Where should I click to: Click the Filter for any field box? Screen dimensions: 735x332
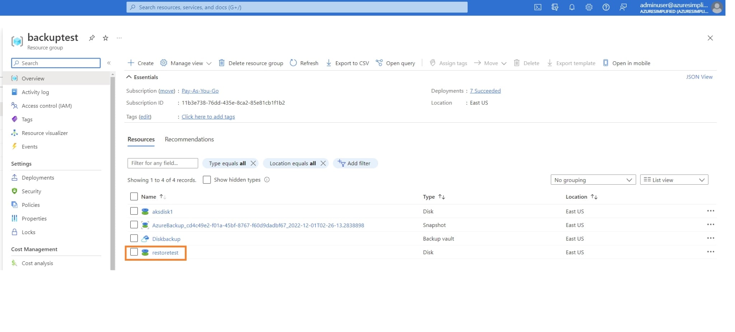[162, 163]
